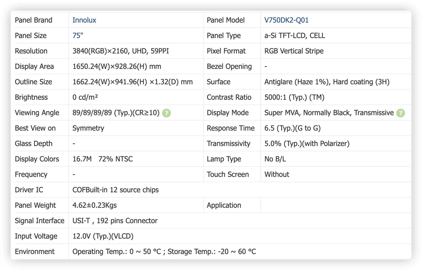
Task: Click the help icon beside Viewing Angle value
Action: tap(166, 113)
